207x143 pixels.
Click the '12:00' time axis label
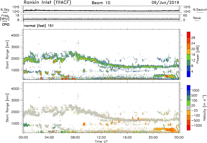point(101,138)
